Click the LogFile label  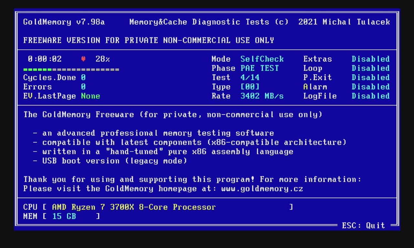[x=320, y=96]
